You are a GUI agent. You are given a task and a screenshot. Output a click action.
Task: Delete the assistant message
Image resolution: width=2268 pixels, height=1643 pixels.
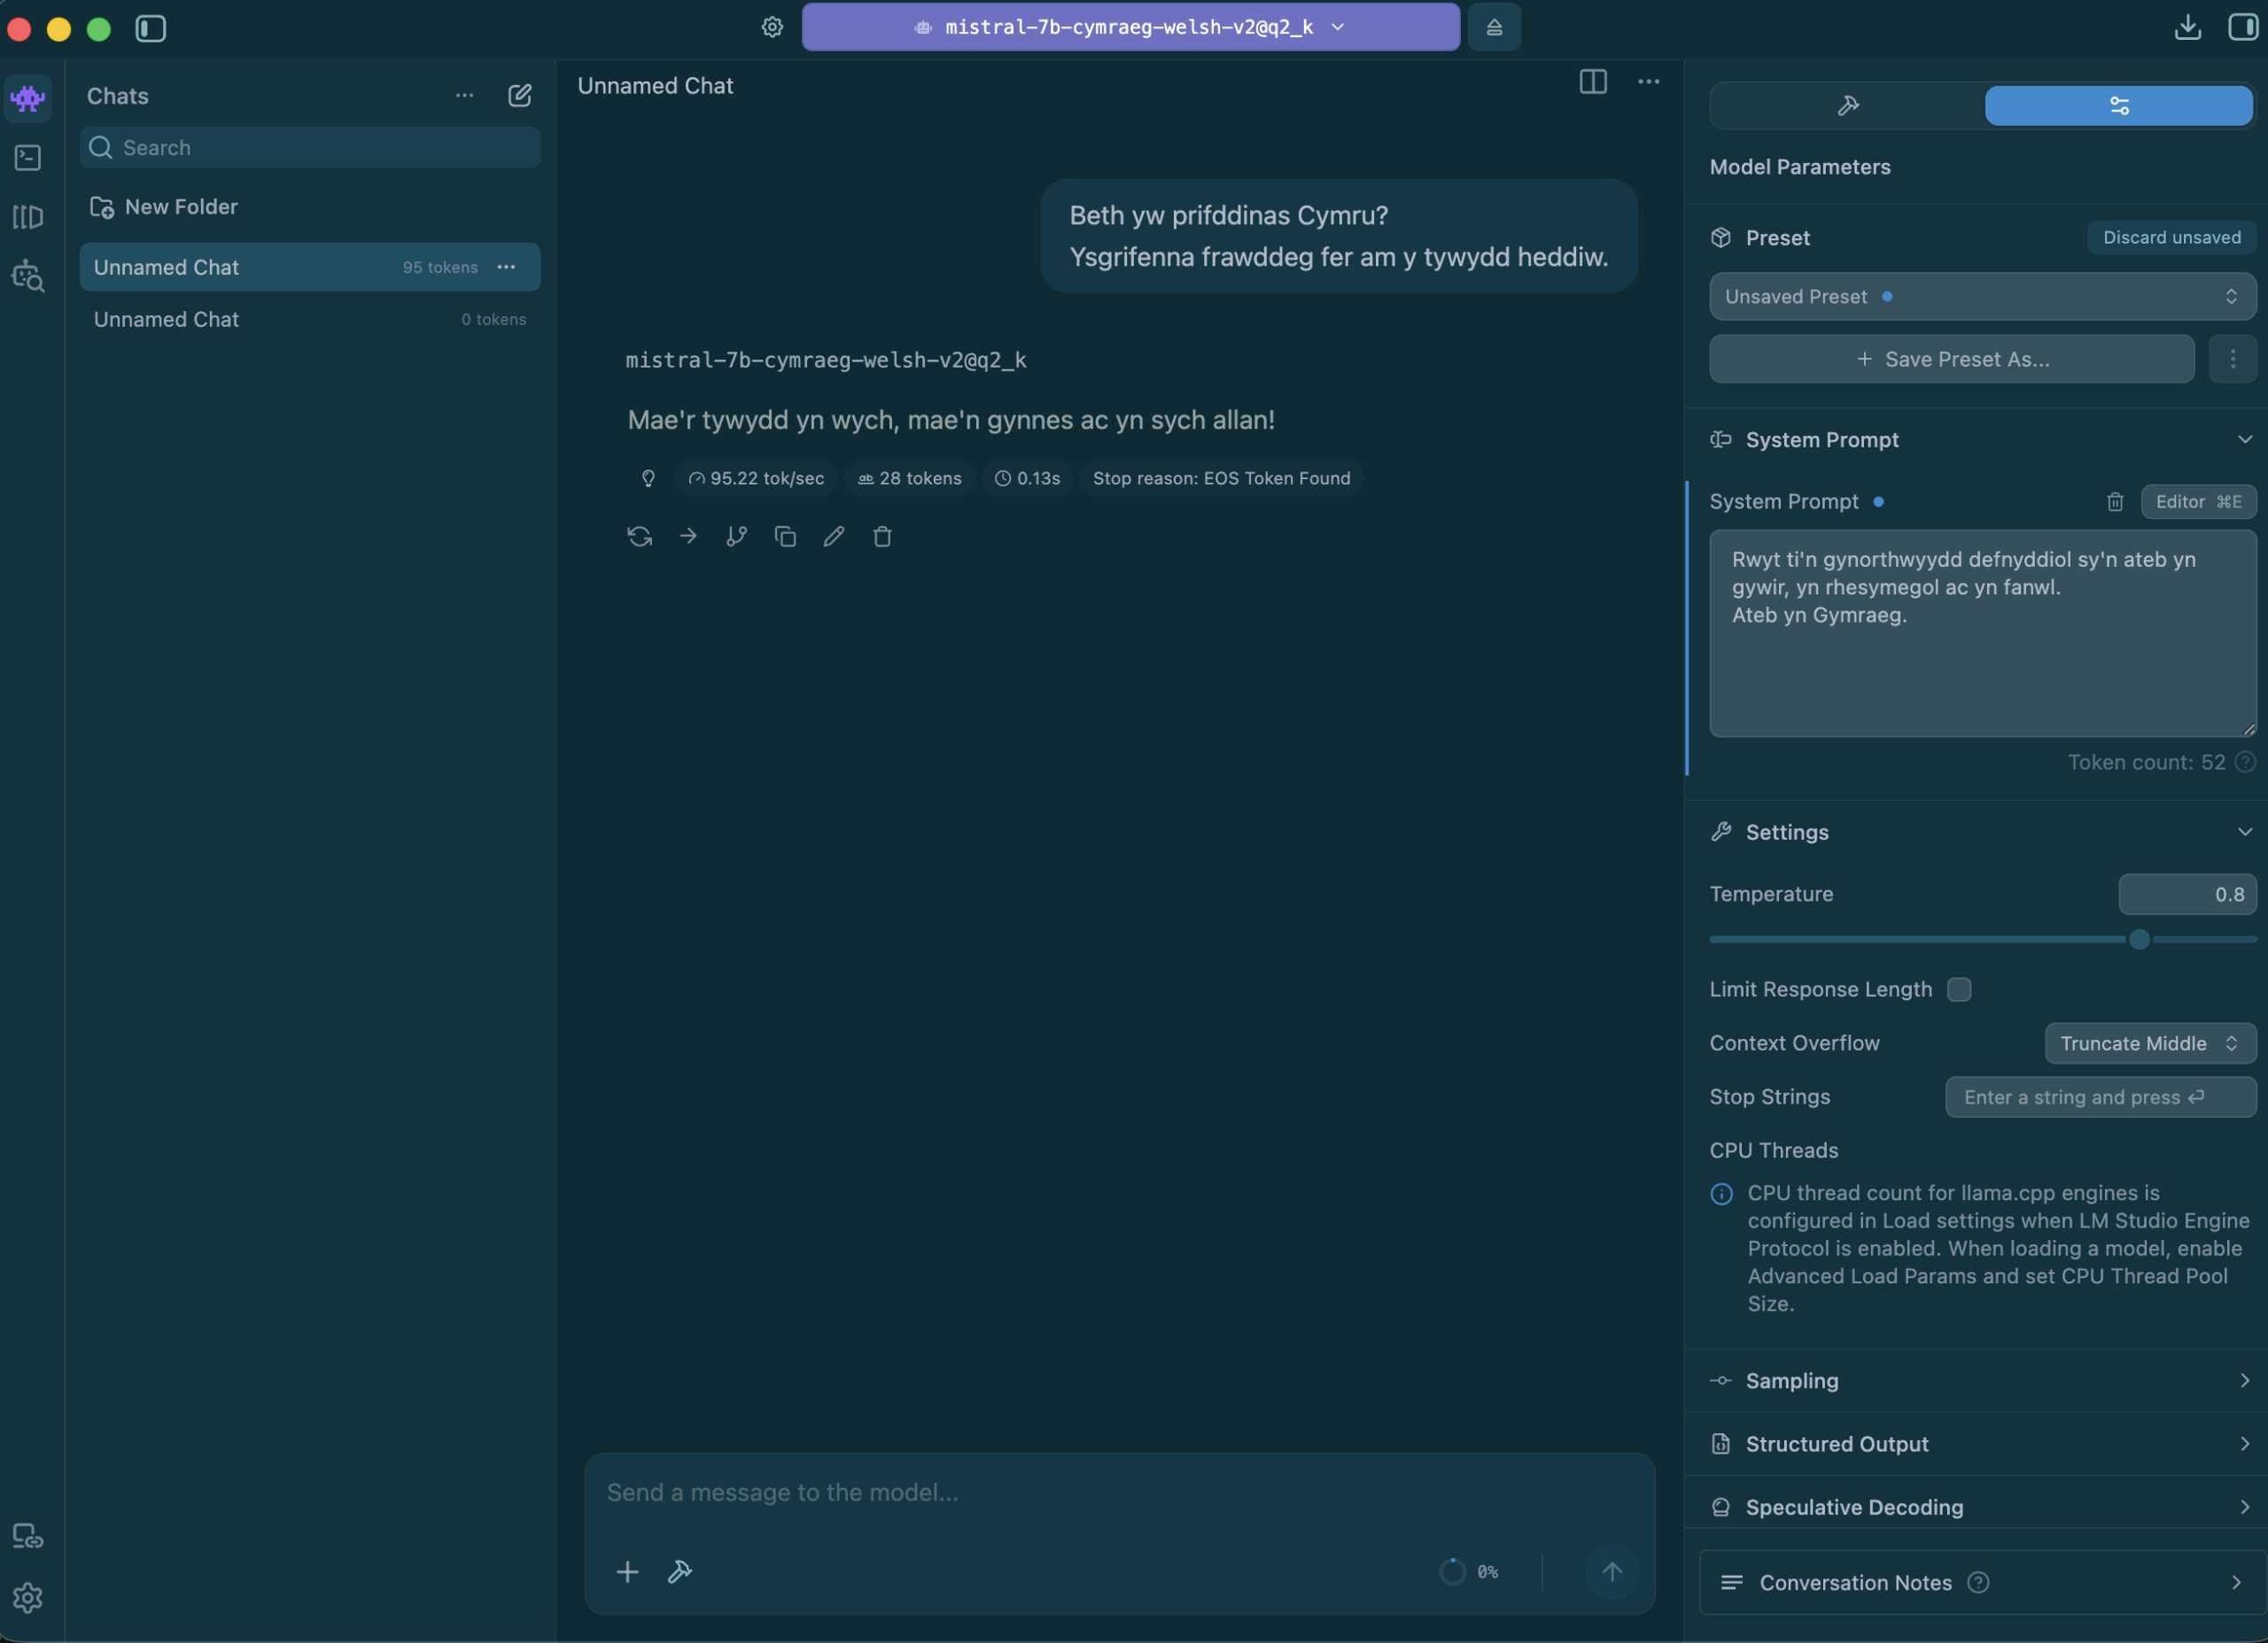(882, 537)
